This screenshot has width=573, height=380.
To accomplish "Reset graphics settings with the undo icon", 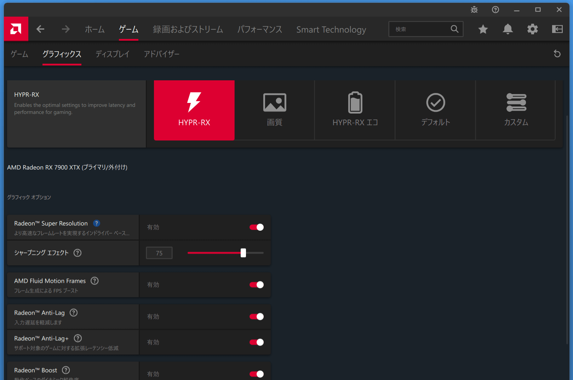I will [x=557, y=54].
